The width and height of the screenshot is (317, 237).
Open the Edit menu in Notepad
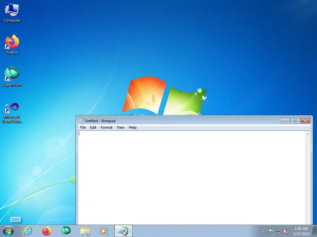tap(93, 127)
